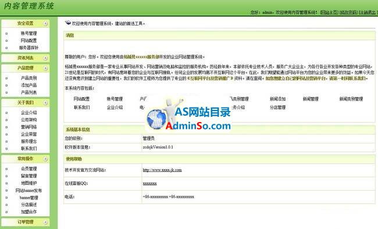
Task: Open 留言管理 in the sidebar
Action: coord(28,176)
